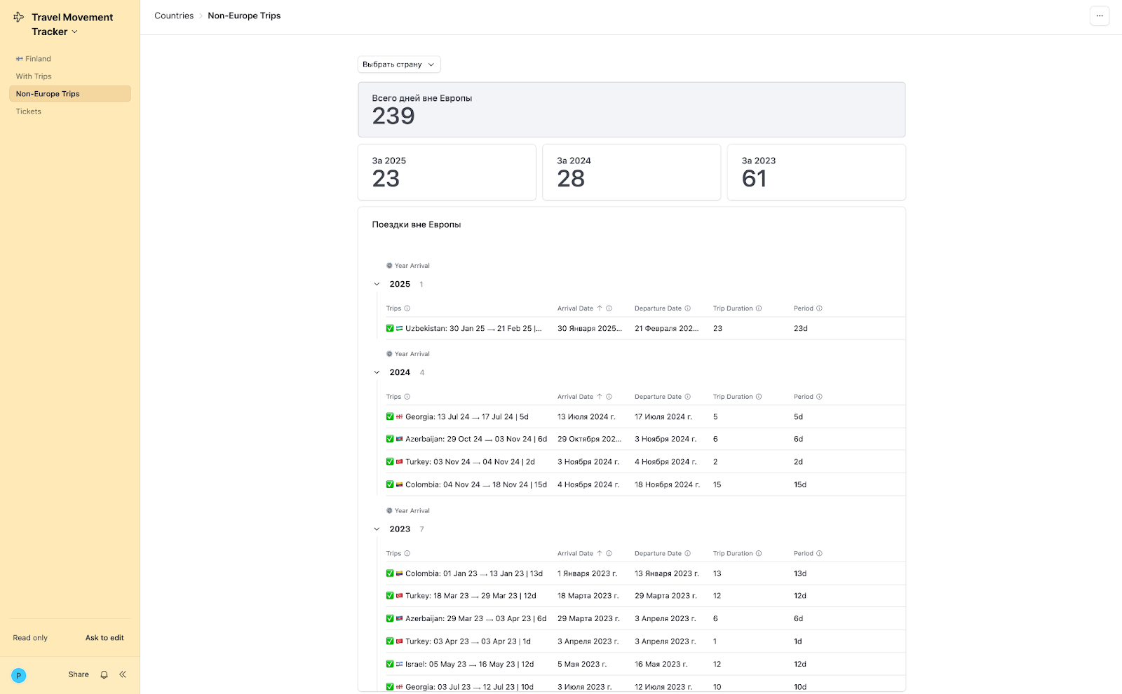The image size is (1122, 694).
Task: Toggle the checkmark on Israel 05 May 23 row
Action: click(390, 664)
